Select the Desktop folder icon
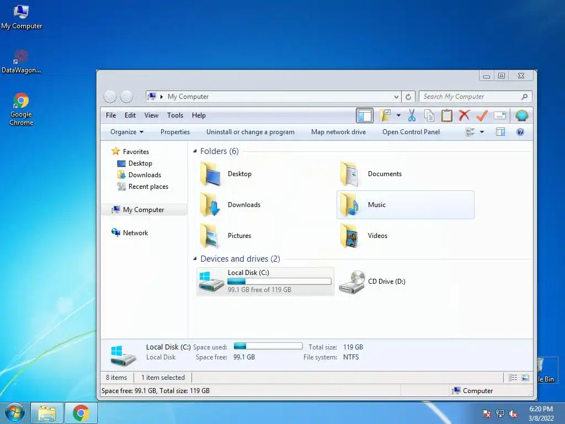The image size is (565, 424). click(210, 174)
